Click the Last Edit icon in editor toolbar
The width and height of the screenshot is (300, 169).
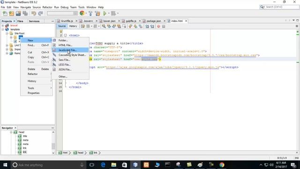coord(83,26)
